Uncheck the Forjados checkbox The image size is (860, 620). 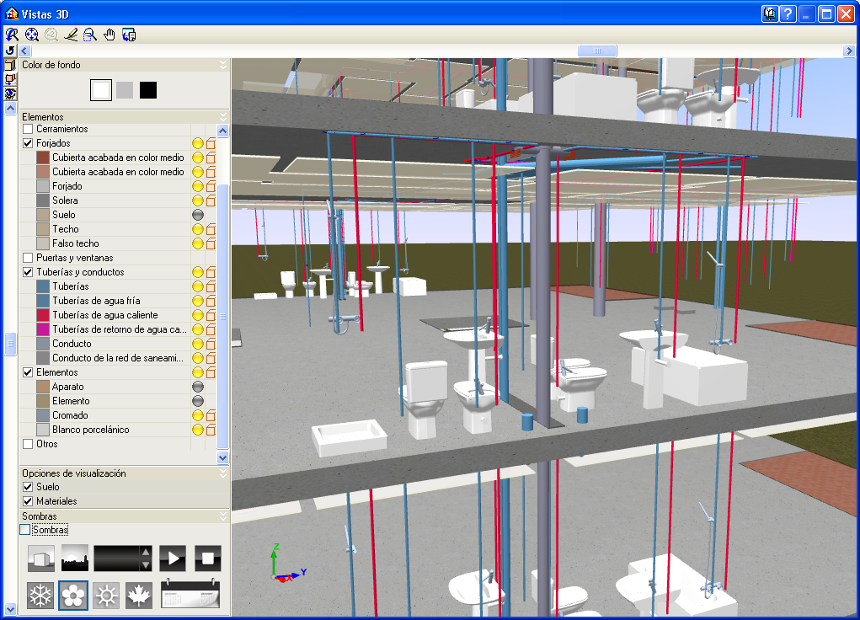[28, 143]
